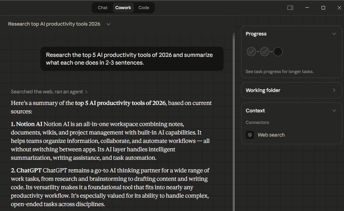Image resolution: width=344 pixels, height=211 pixels.
Task: Expand 'Searched the web, ran an agent' details
Action: 49,92
